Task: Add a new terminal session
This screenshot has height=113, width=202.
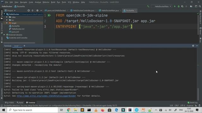Action: [24, 46]
